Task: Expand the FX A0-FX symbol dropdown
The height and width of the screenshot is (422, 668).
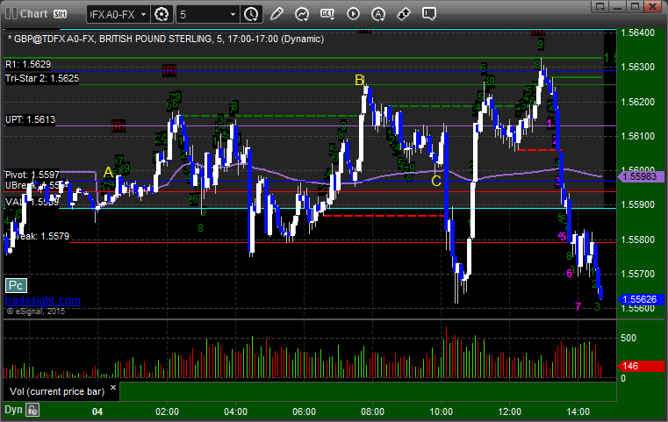Action: point(144,15)
